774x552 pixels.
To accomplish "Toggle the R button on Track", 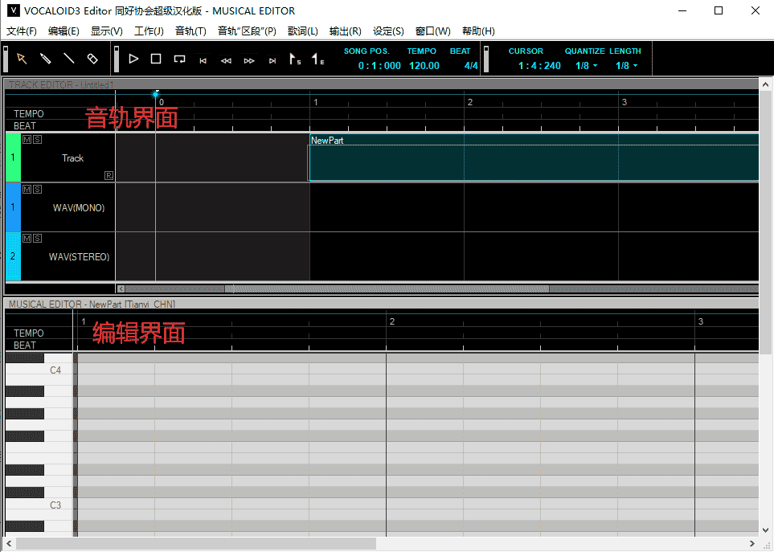I will pyautogui.click(x=109, y=175).
